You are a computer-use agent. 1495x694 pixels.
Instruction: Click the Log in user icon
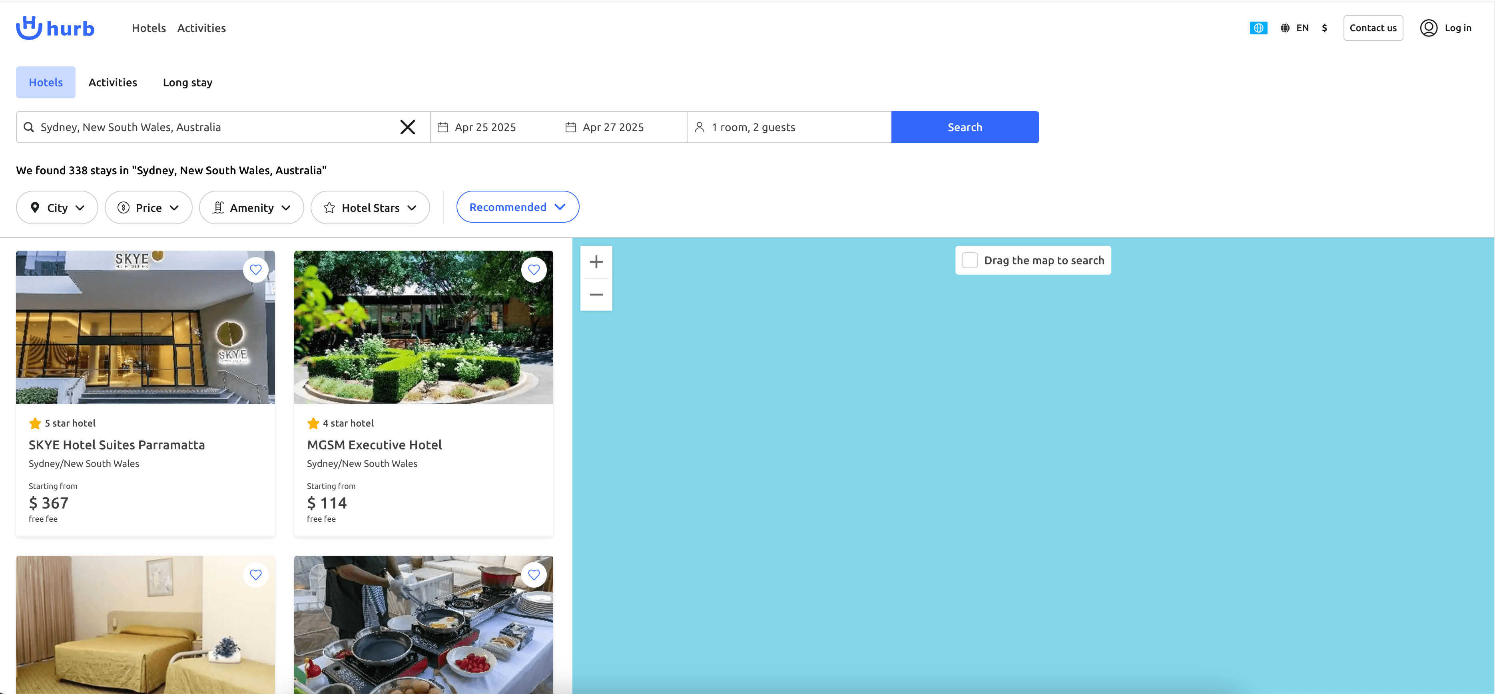click(1428, 28)
